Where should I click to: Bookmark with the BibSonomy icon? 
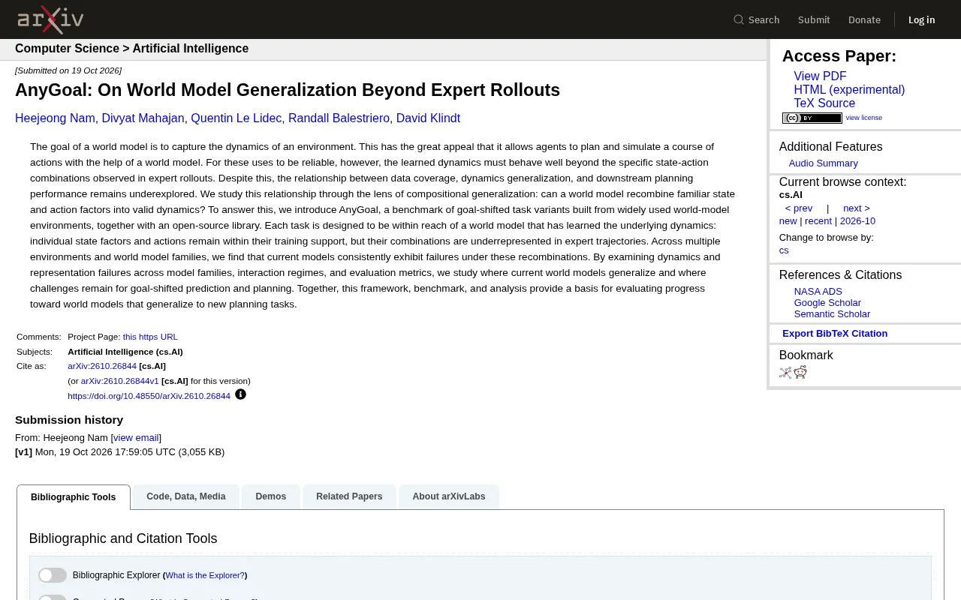point(785,373)
